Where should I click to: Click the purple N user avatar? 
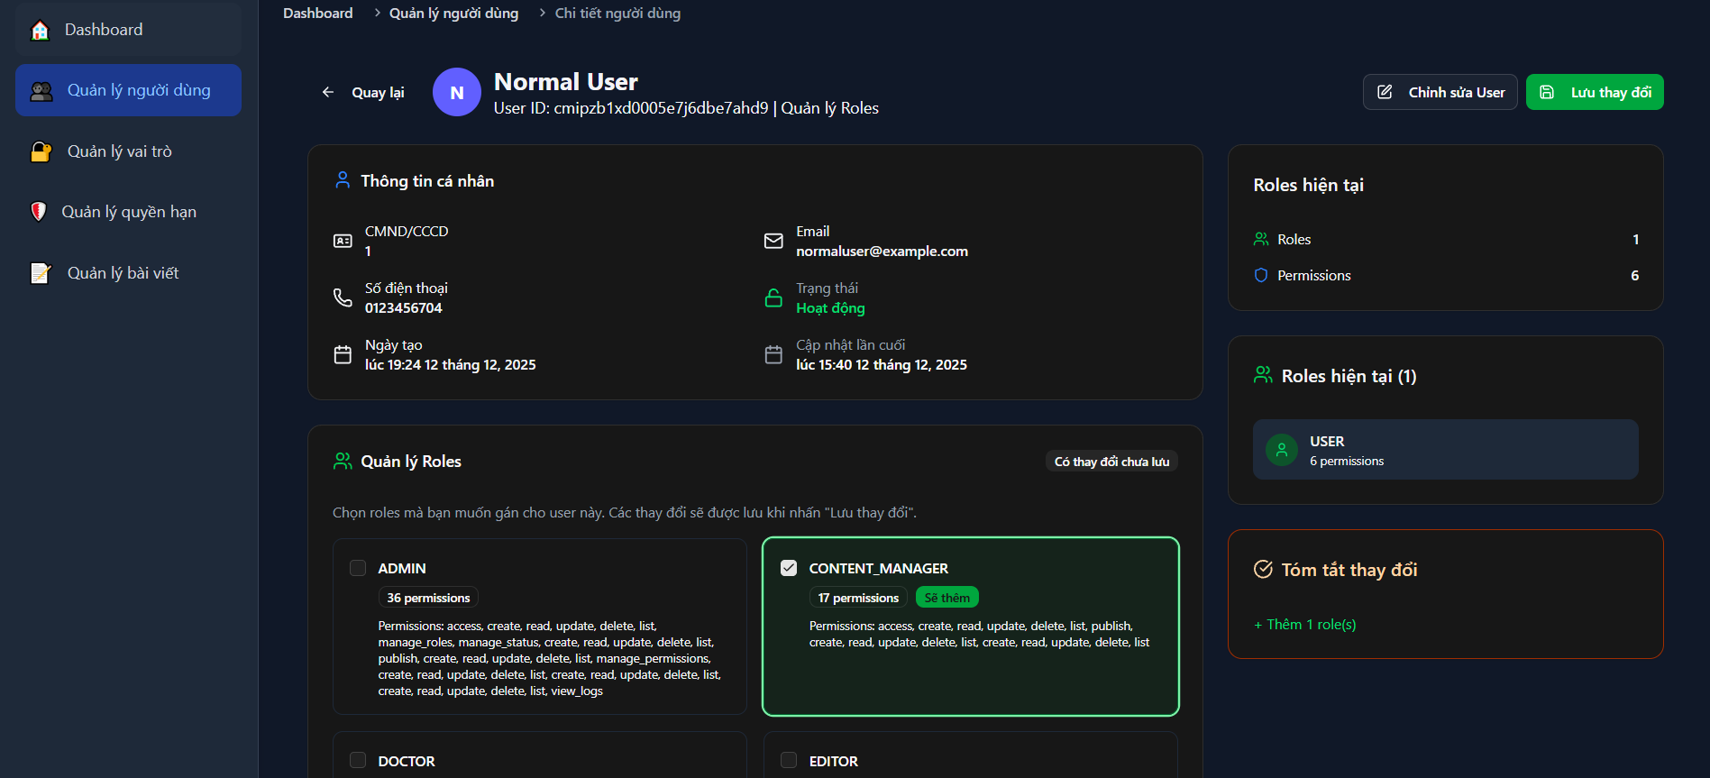[x=457, y=92]
